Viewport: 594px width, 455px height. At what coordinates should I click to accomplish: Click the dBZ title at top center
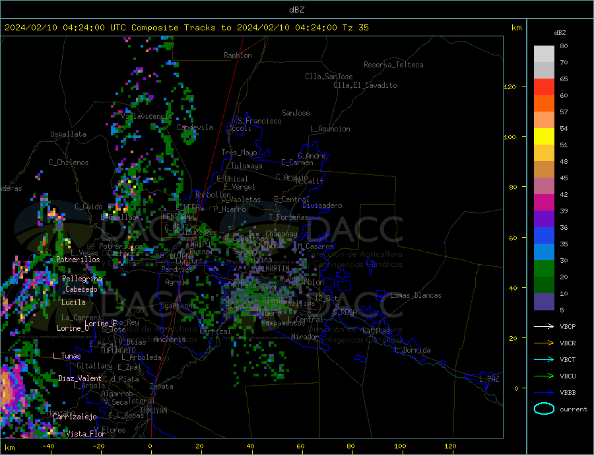[x=296, y=10]
